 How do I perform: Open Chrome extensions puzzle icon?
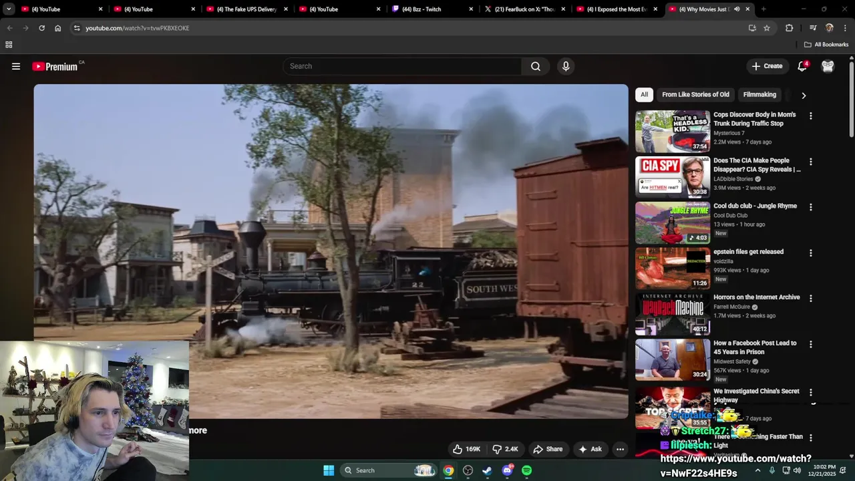click(x=789, y=28)
